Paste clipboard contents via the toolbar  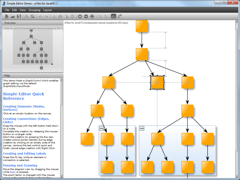(66, 16)
